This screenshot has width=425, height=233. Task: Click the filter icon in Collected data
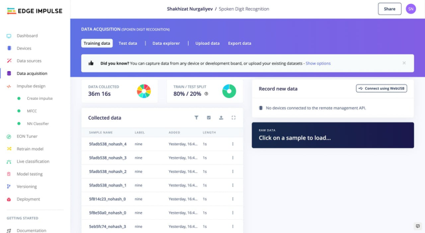click(197, 117)
